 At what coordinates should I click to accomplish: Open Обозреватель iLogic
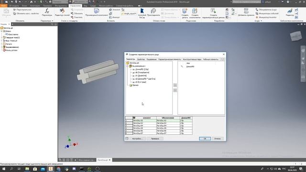[266, 10]
